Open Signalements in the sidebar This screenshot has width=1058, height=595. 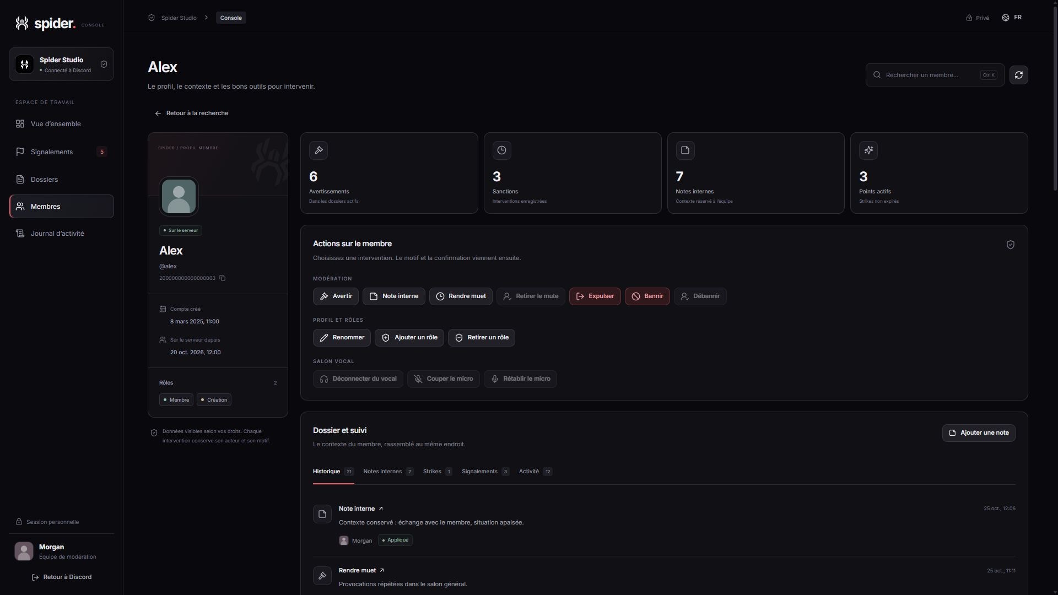pyautogui.click(x=61, y=152)
